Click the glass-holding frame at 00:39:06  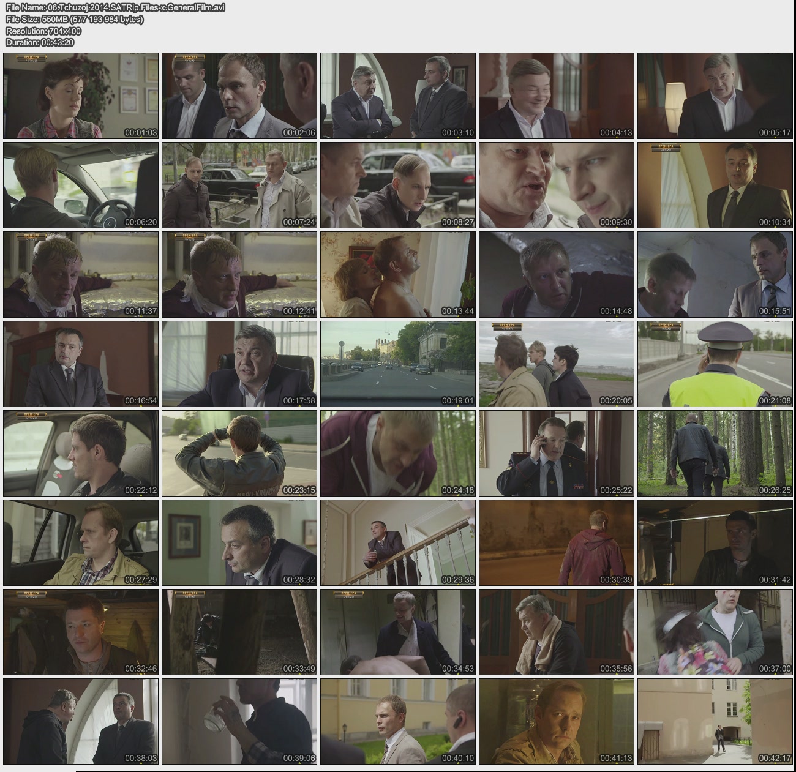tap(239, 721)
